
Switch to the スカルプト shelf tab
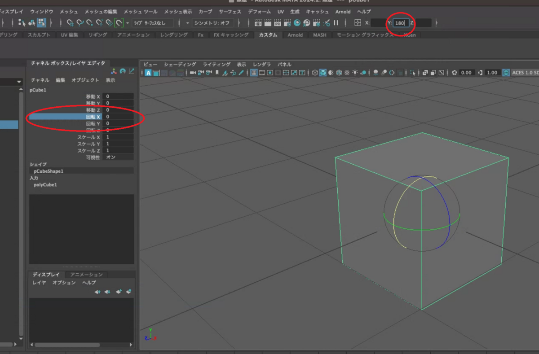click(40, 35)
